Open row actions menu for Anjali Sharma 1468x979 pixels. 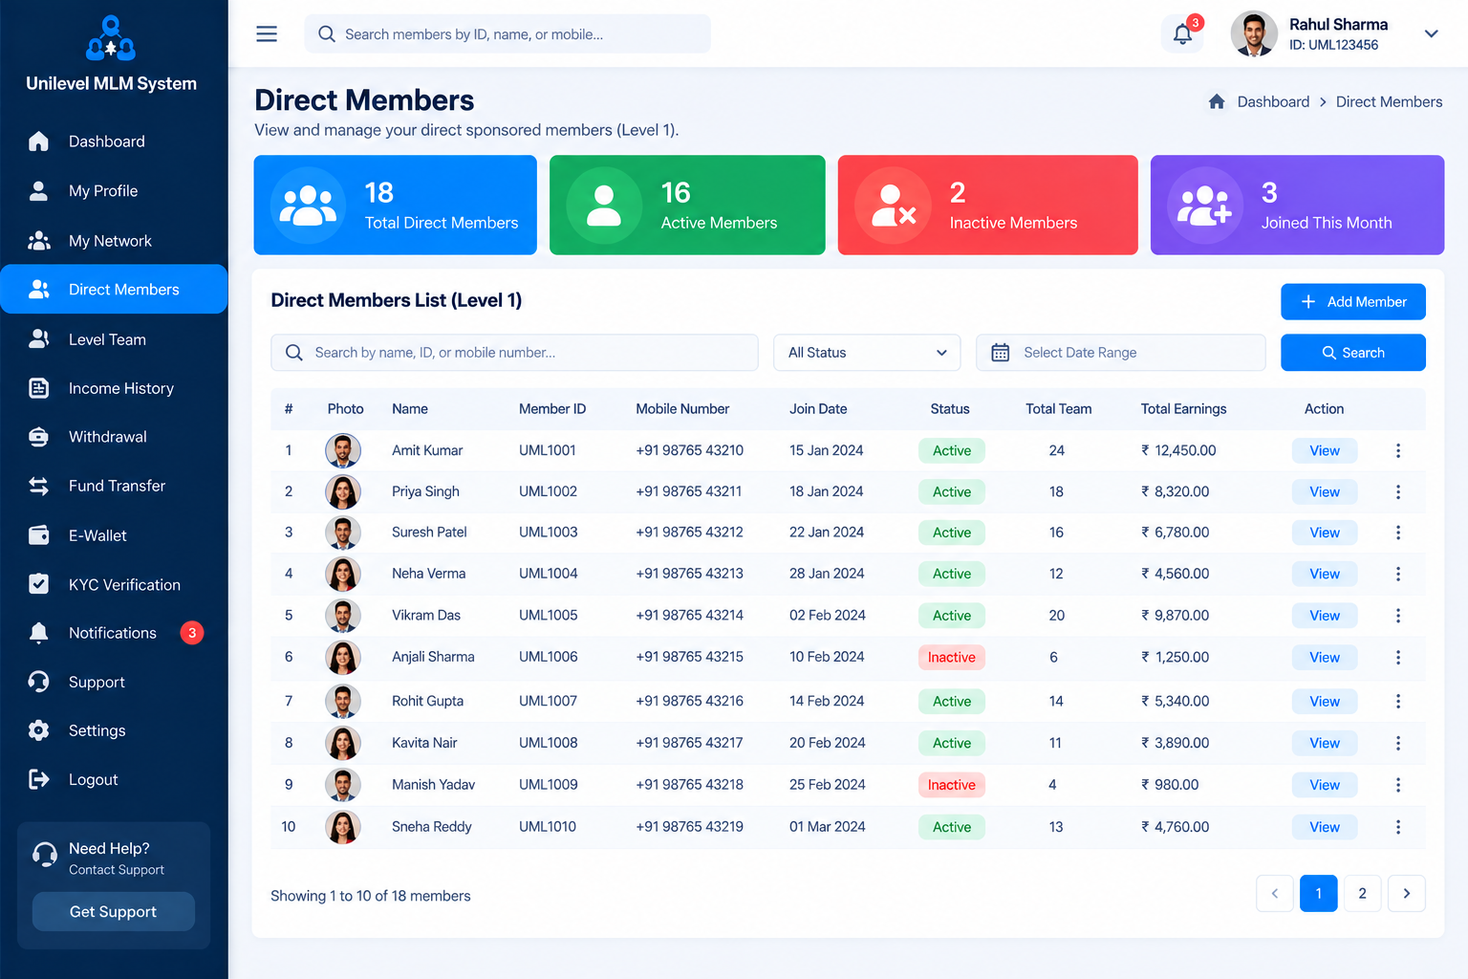tap(1398, 658)
